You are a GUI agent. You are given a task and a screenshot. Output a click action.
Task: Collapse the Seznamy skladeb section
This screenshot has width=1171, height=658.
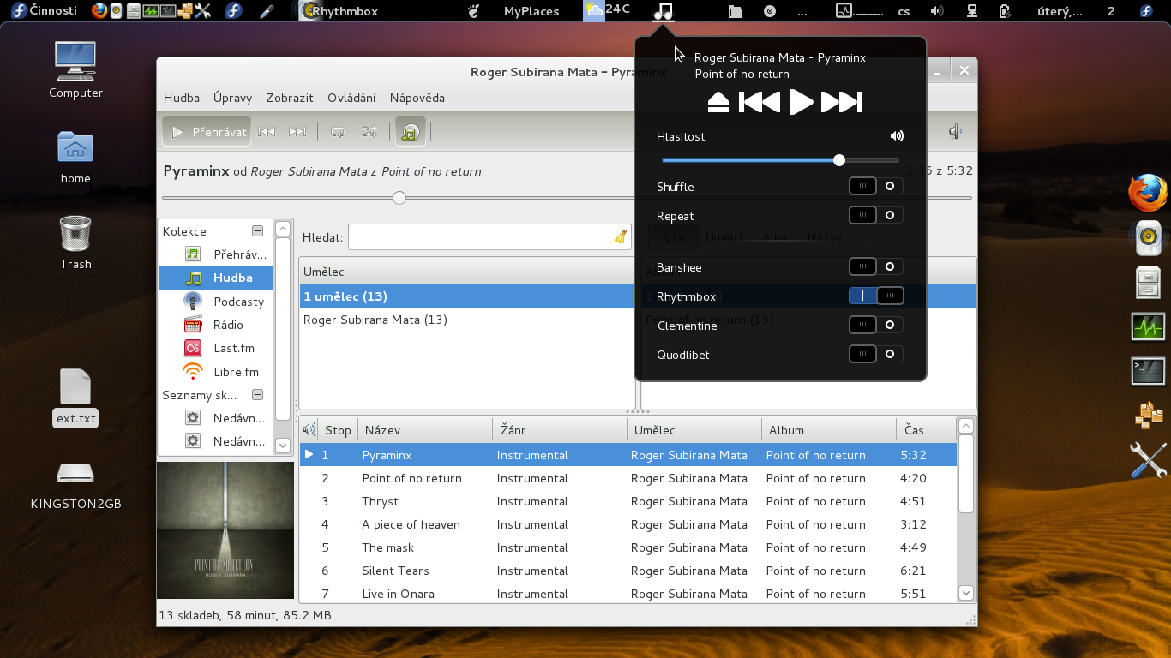[257, 395]
